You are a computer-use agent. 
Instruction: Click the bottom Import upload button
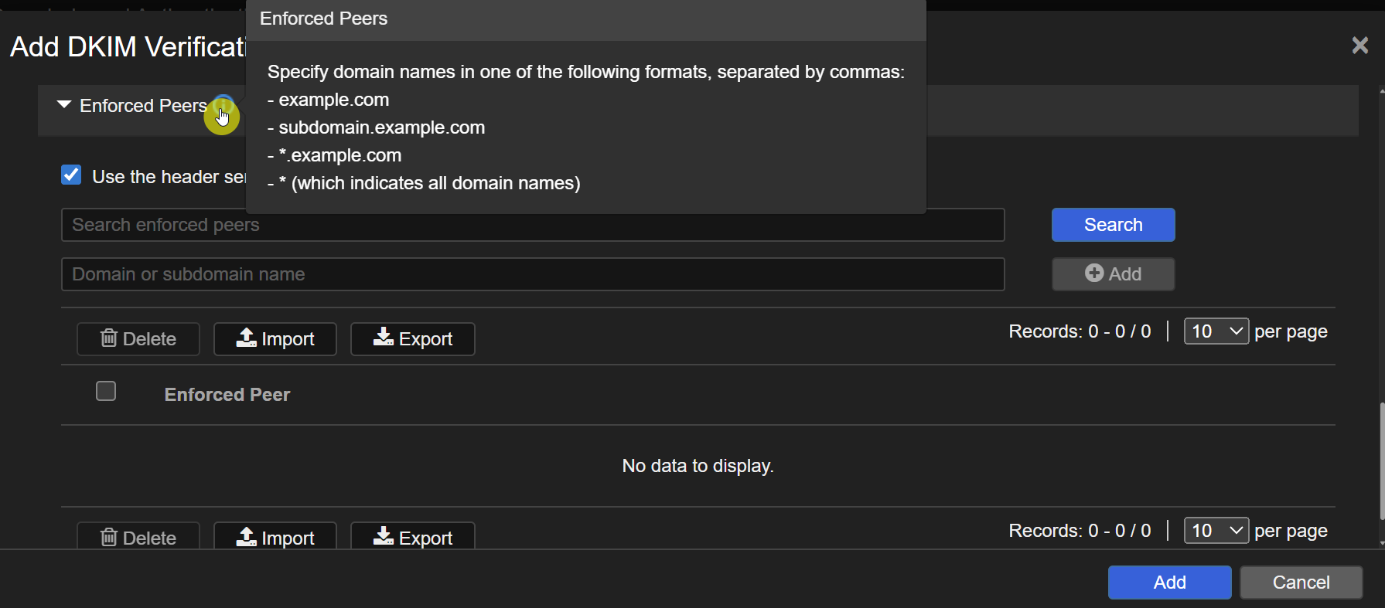tap(275, 536)
